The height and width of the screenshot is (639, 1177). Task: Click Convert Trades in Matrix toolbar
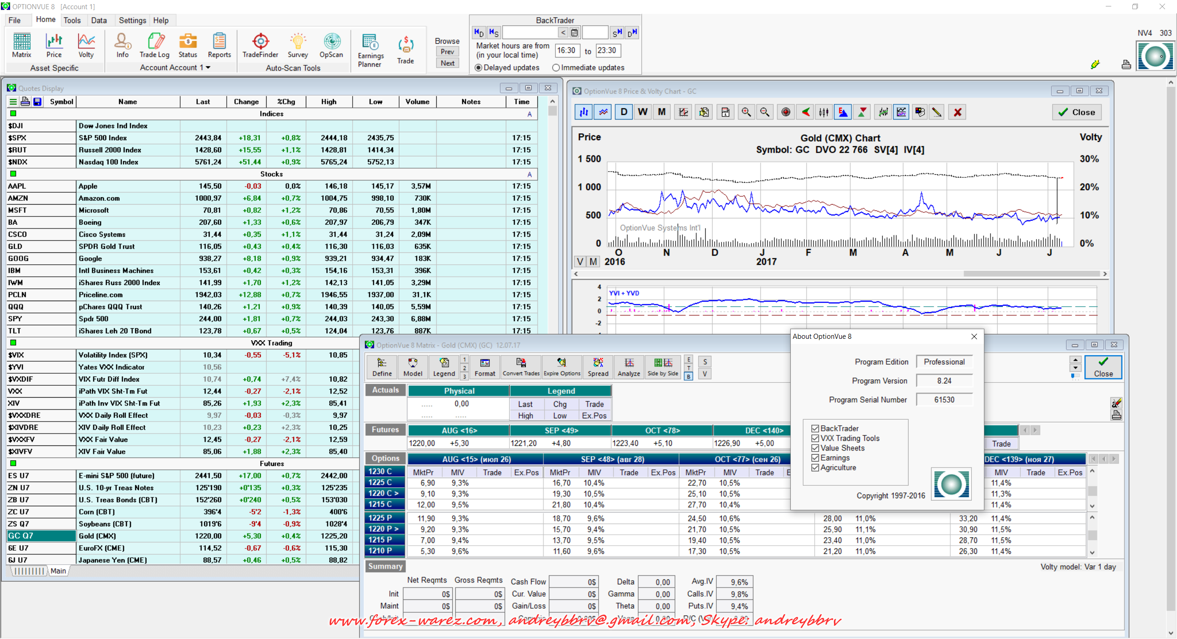pos(521,367)
